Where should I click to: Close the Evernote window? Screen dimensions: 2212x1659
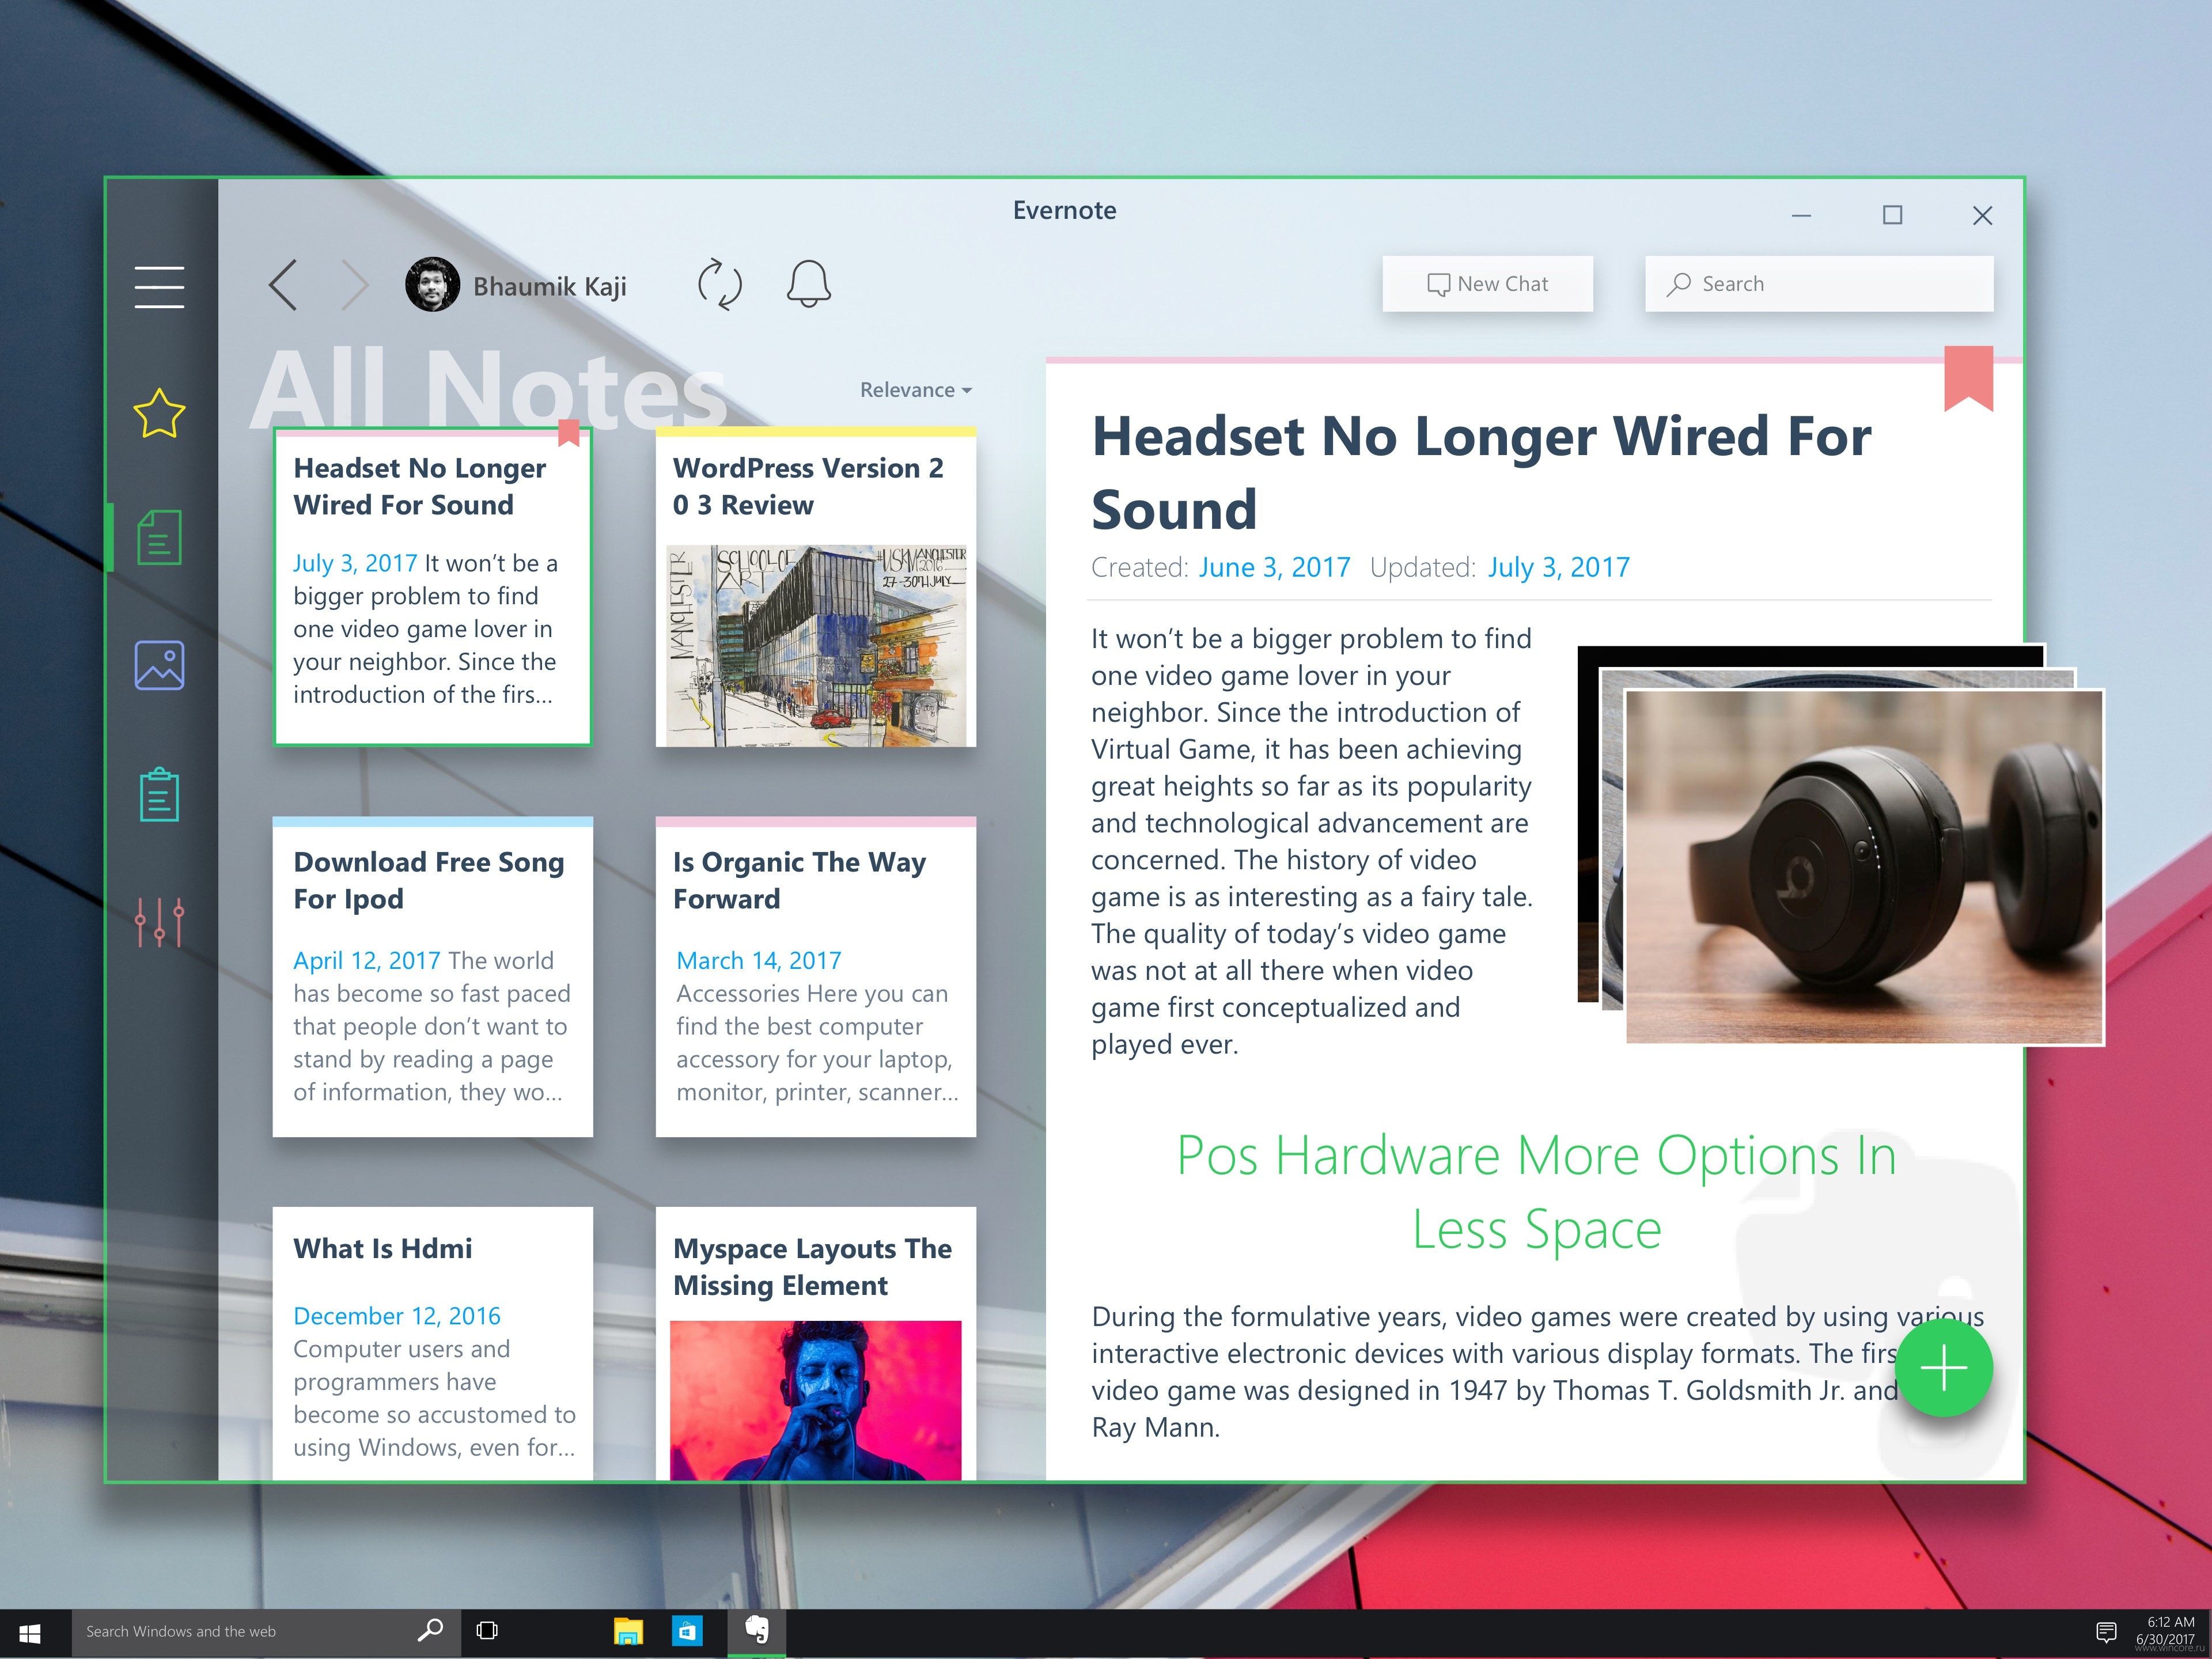[x=1982, y=215]
